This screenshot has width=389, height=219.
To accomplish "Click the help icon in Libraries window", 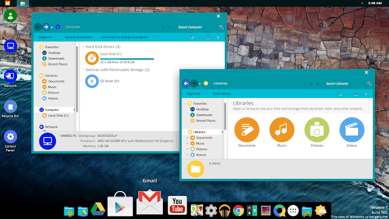I will pyautogui.click(x=366, y=94).
